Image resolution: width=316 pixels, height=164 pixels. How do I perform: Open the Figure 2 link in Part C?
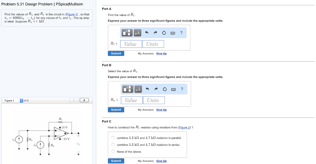185,127
